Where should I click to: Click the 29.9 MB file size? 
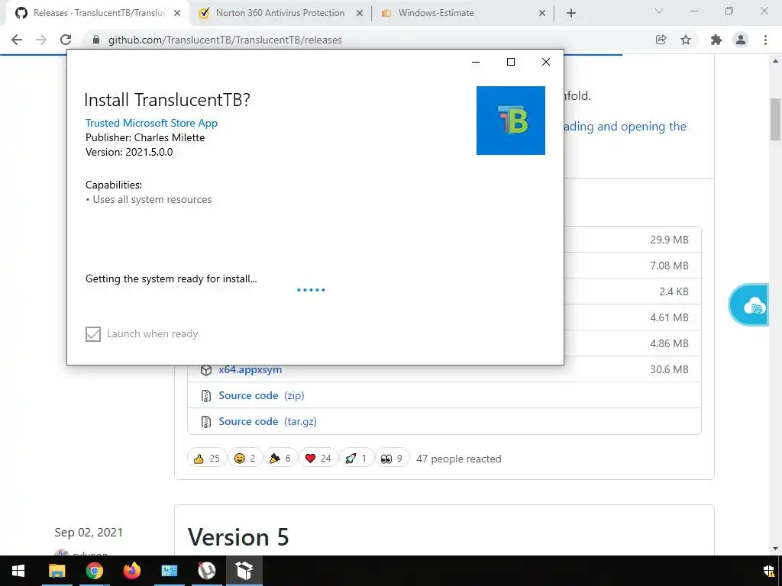pos(669,240)
